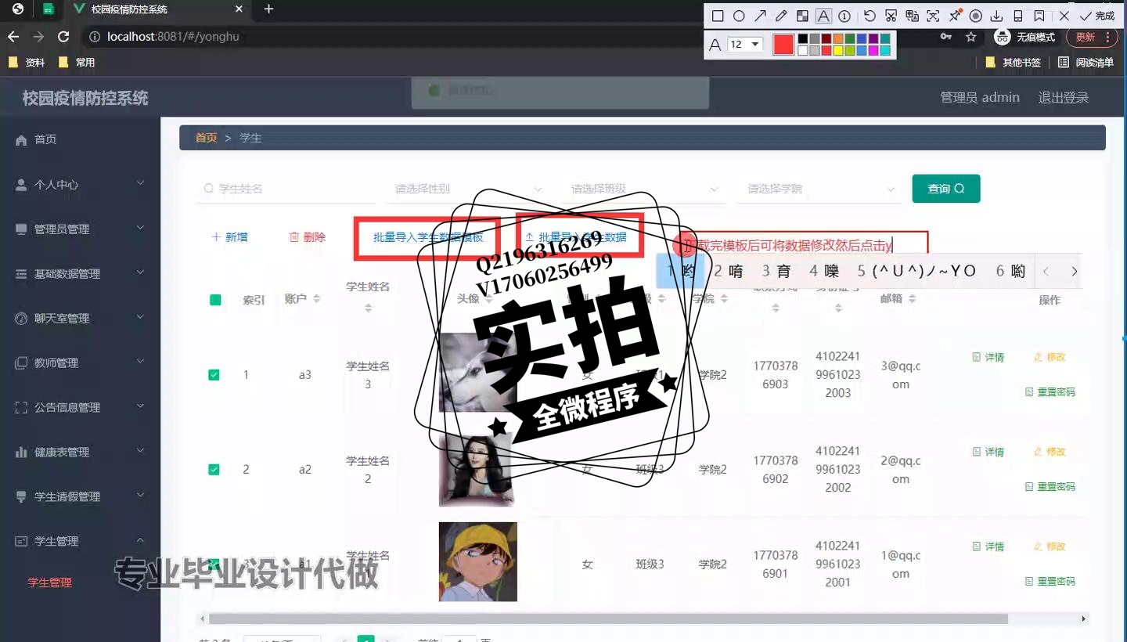The height and width of the screenshot is (642, 1127).
Task: Uncheck the checkbox for row a2
Action: 214,470
